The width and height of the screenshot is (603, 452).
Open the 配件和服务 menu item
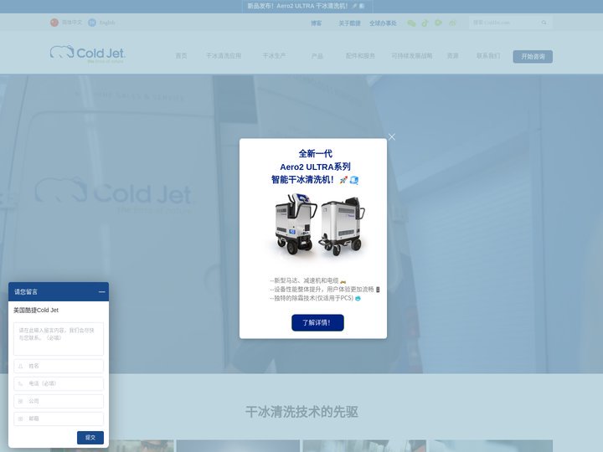(360, 56)
